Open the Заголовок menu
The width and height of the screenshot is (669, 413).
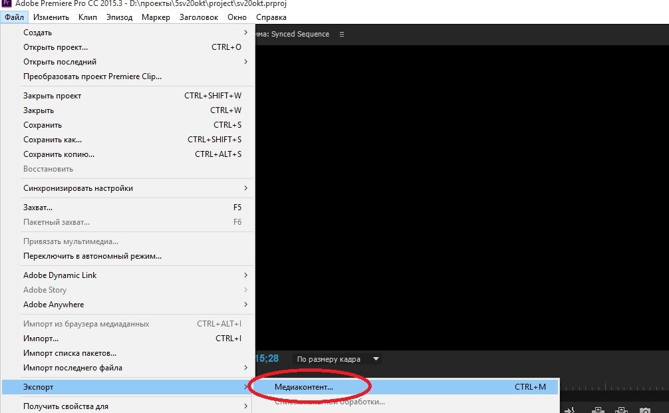click(x=199, y=17)
